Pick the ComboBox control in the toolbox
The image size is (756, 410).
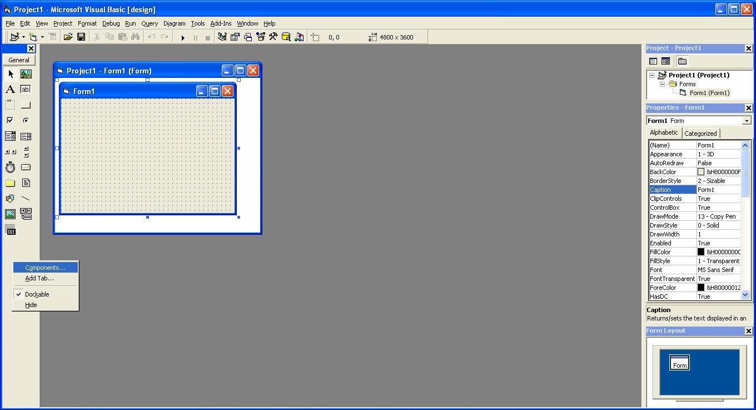(x=11, y=136)
